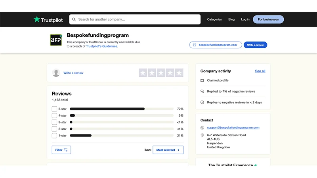Click the filter sliders icon
The width and height of the screenshot is (317, 178).
[66, 150]
